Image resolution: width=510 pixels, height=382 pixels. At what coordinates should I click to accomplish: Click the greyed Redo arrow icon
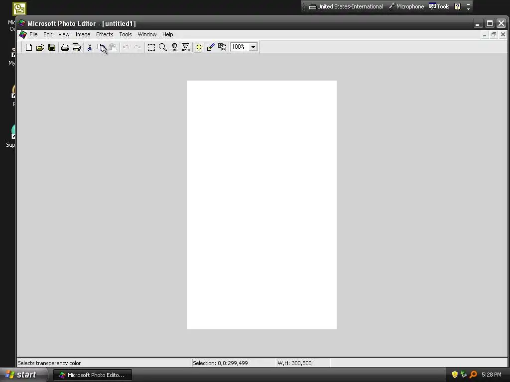[x=137, y=47]
